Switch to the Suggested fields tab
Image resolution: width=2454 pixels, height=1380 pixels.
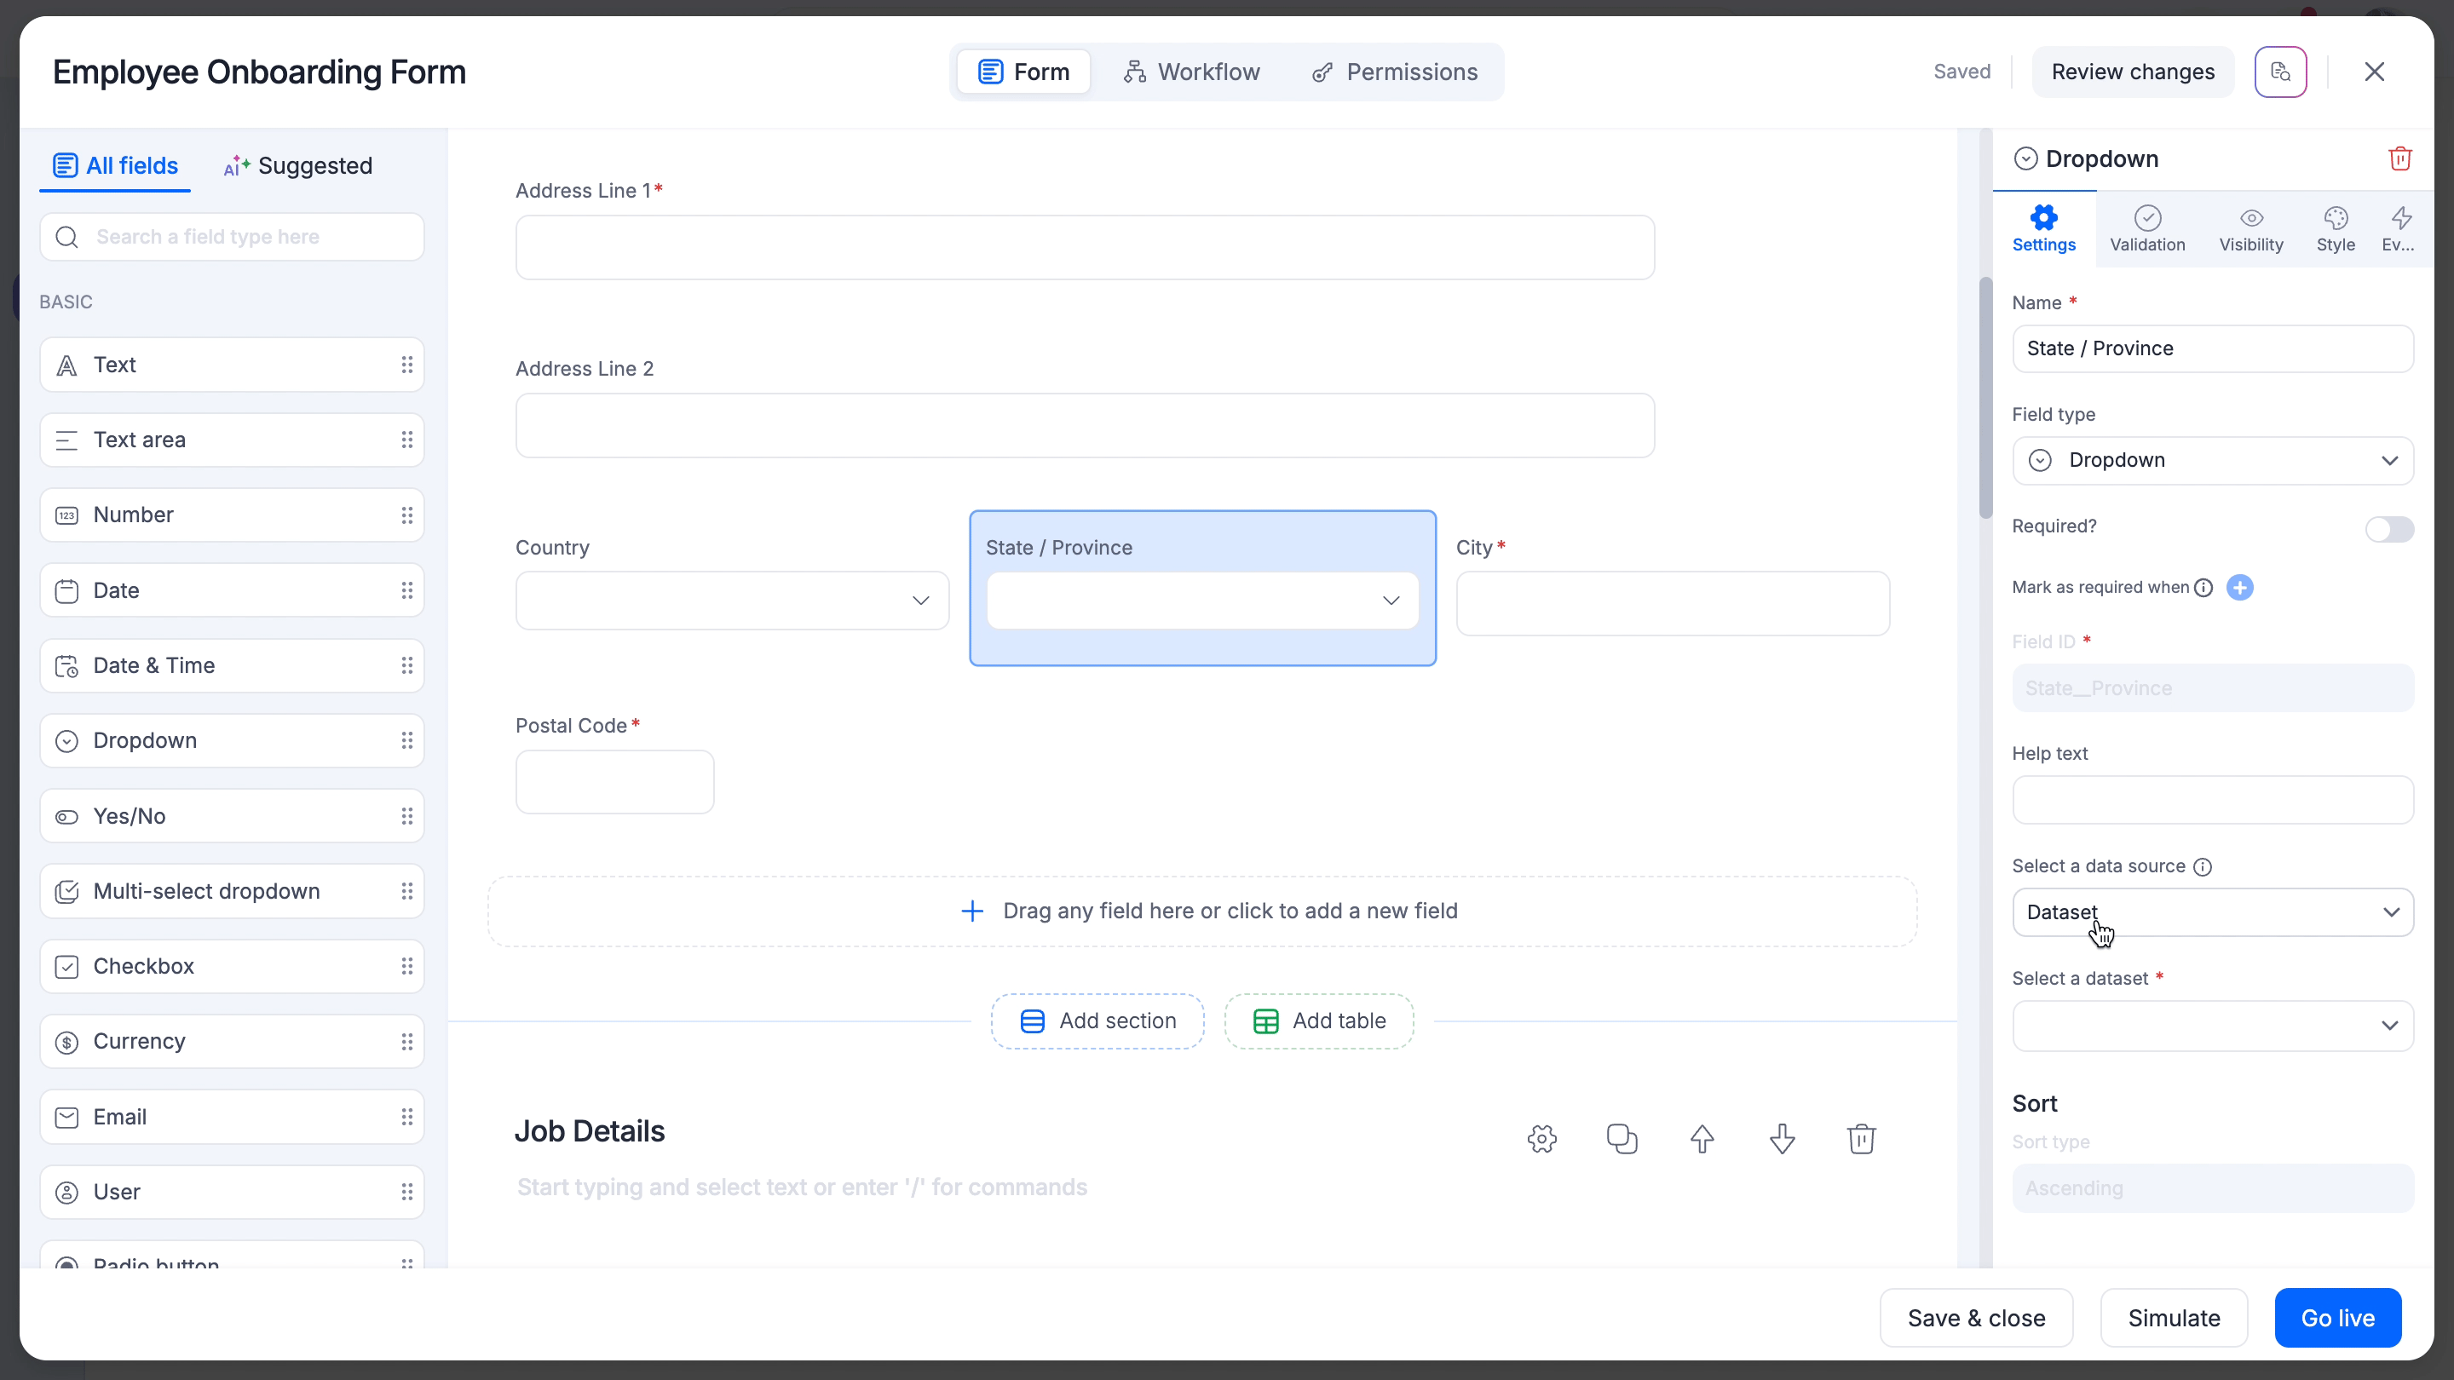coord(298,166)
